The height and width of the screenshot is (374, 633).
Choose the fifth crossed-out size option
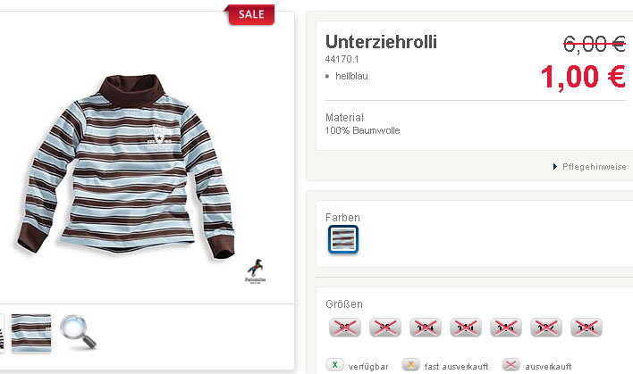point(505,327)
